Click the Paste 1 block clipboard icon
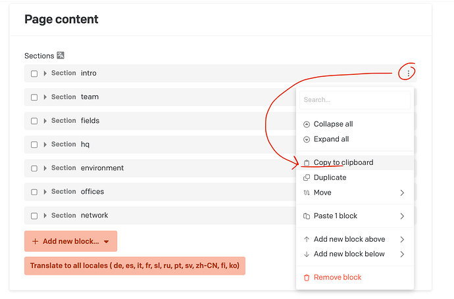This screenshot has width=454, height=299. (x=306, y=216)
